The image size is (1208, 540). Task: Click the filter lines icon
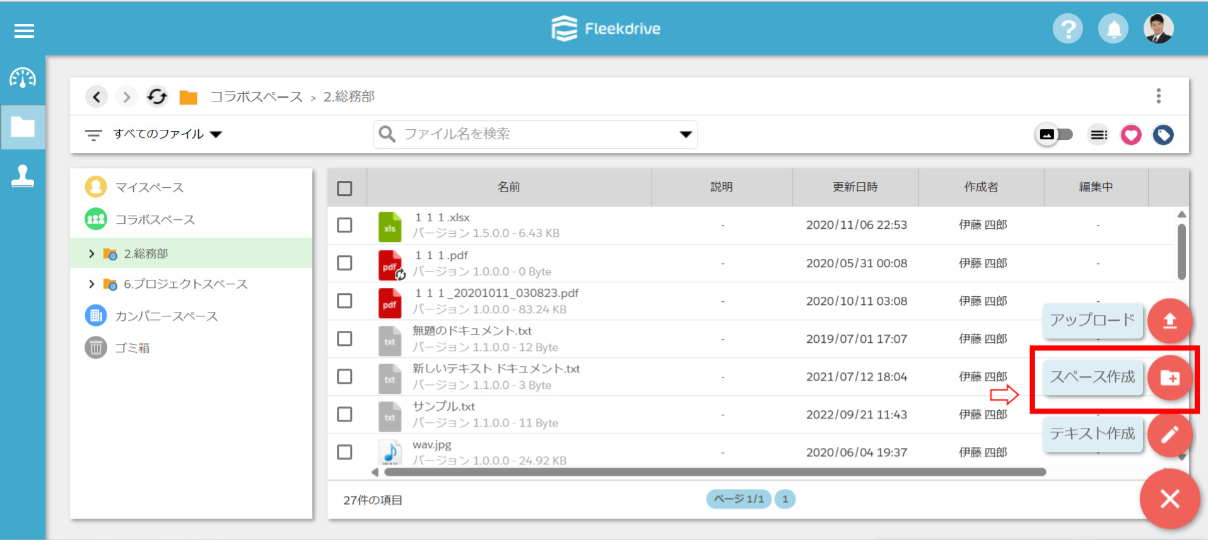93,134
